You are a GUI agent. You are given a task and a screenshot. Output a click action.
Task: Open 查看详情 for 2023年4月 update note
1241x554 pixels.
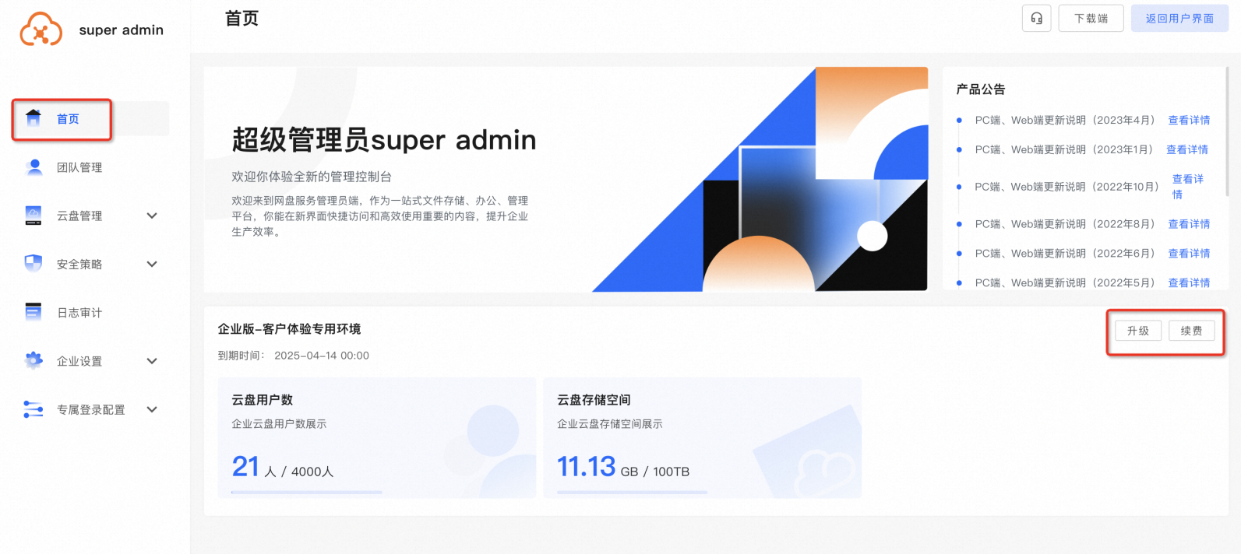1189,120
